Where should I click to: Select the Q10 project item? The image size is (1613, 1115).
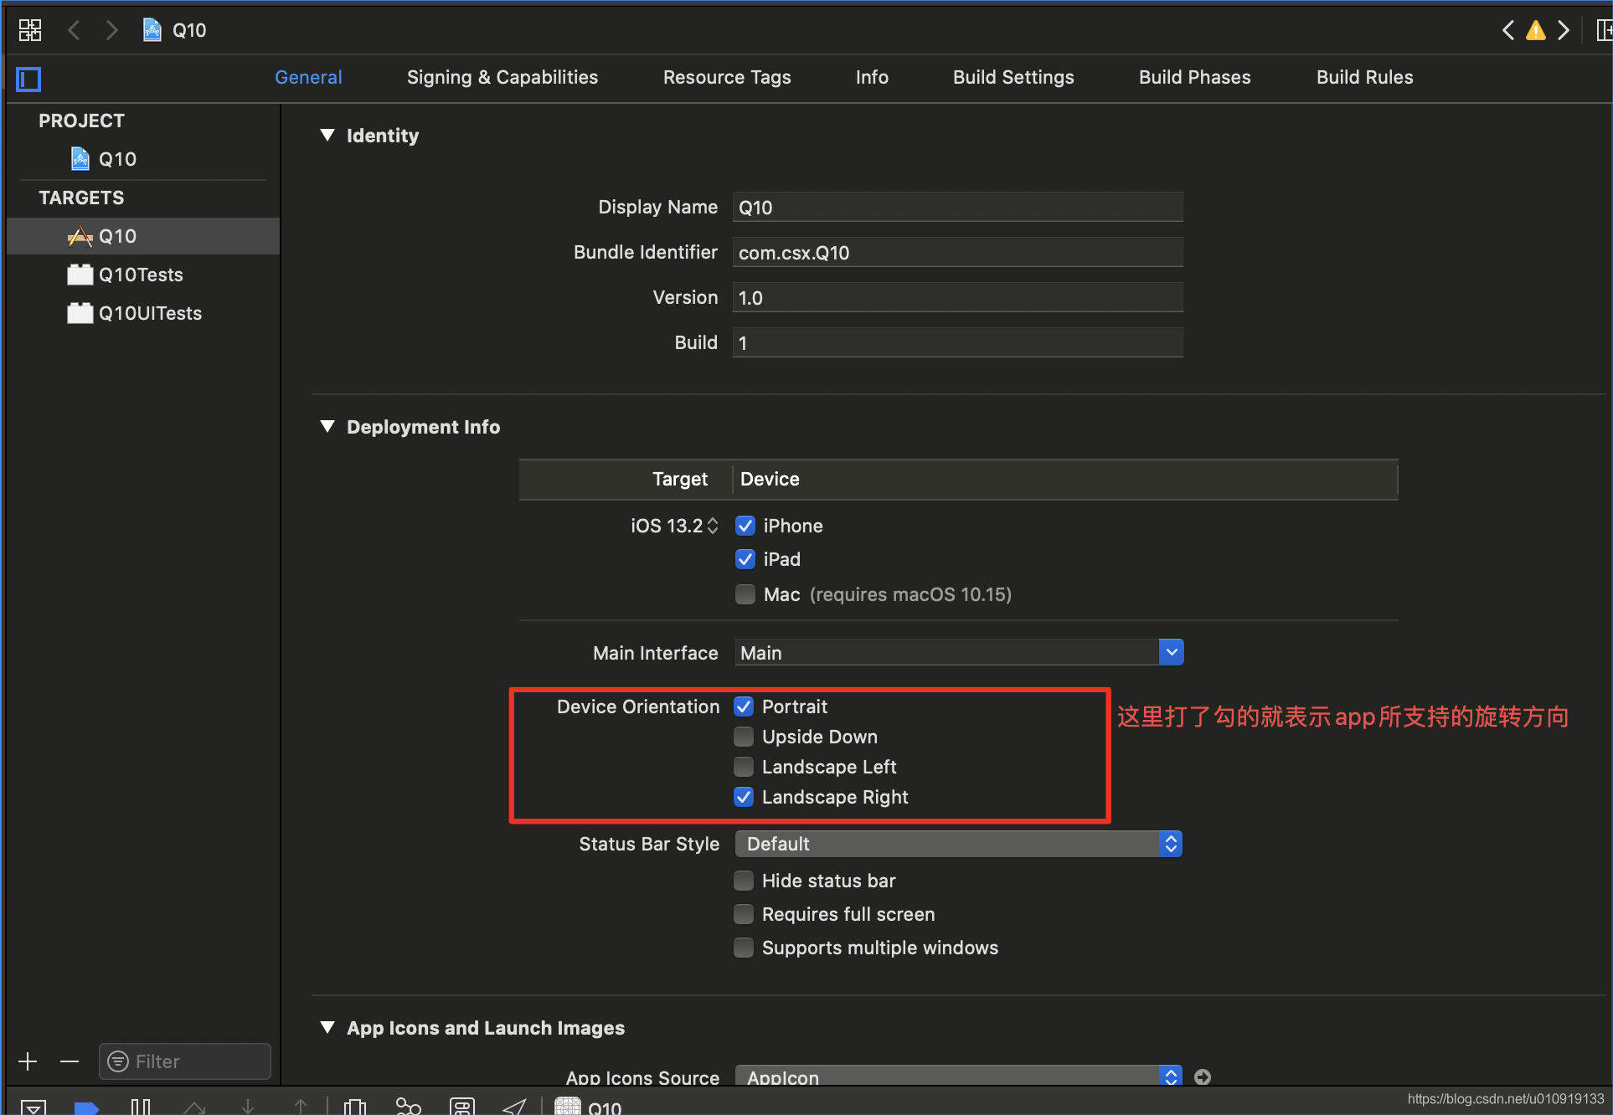[117, 159]
